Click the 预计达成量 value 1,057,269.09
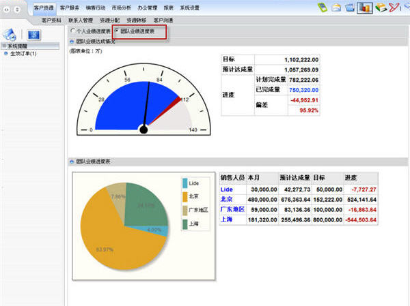Viewport: 410px width, 306px height. [301, 70]
